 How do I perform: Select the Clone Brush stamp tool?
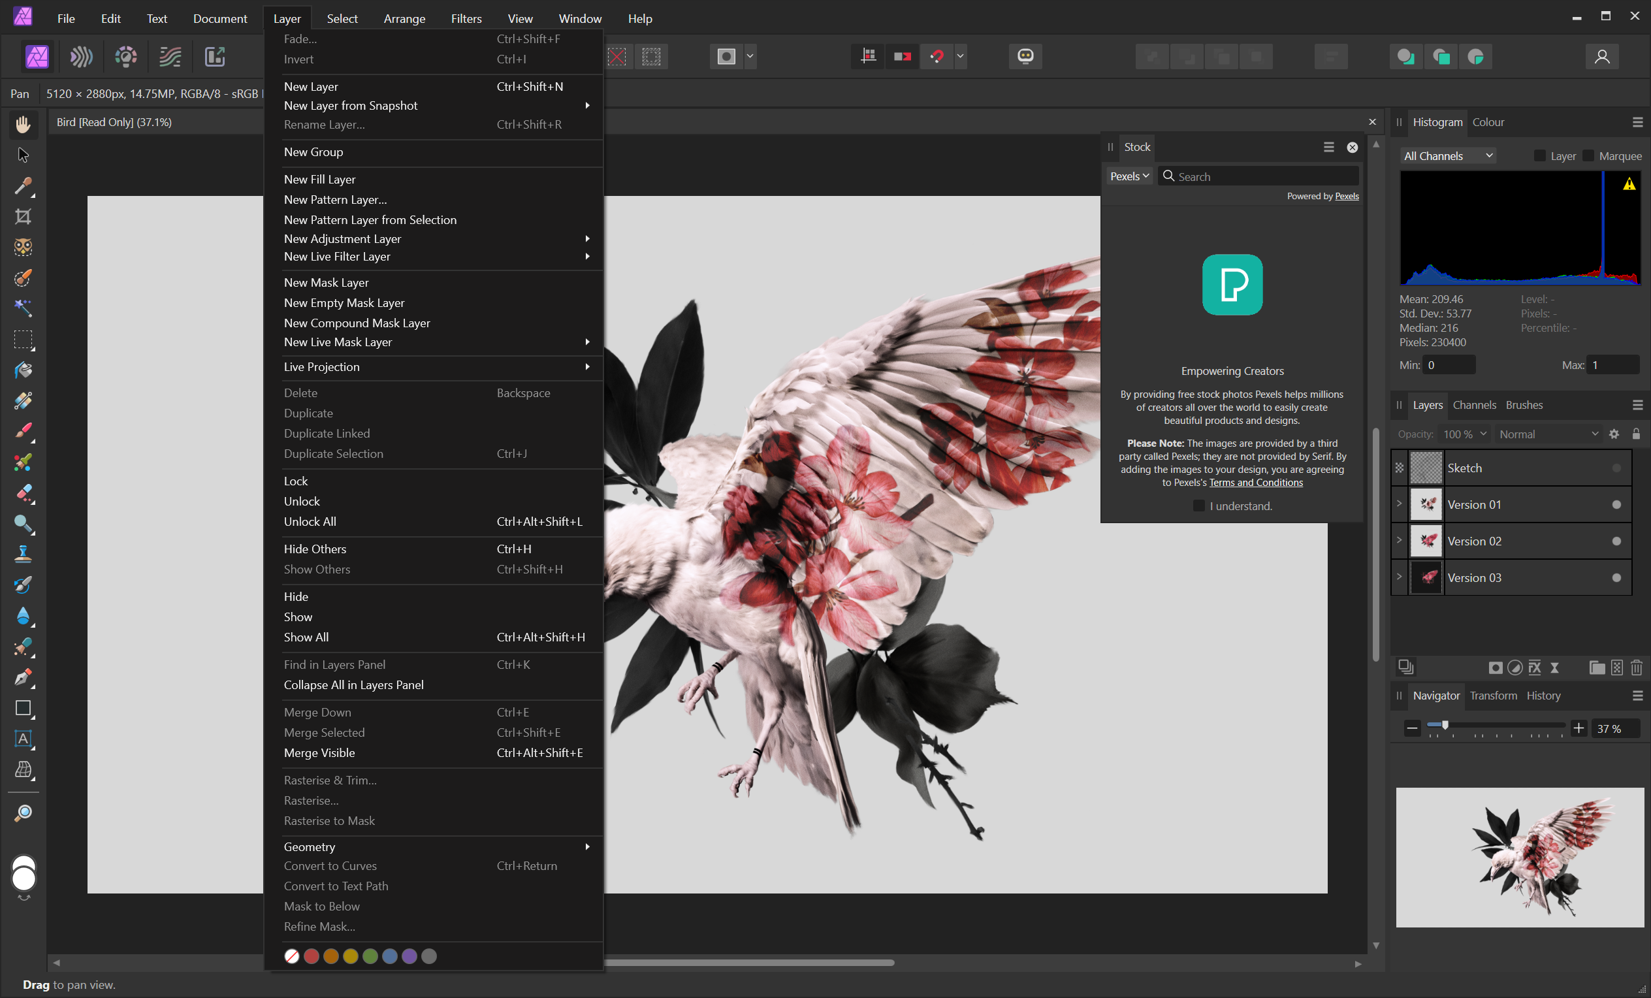23,554
